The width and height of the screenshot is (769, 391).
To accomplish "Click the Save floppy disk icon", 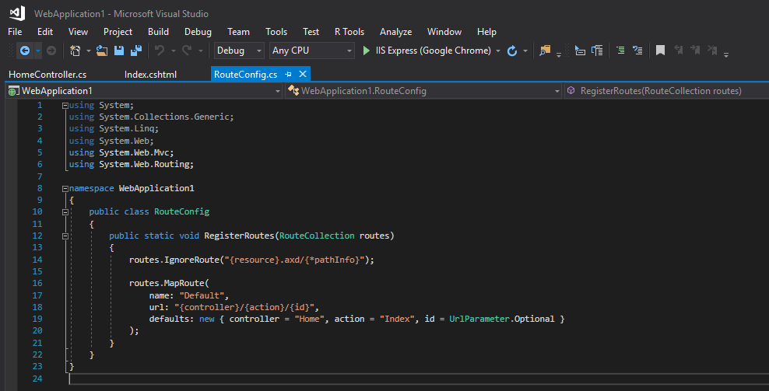I will (x=118, y=51).
